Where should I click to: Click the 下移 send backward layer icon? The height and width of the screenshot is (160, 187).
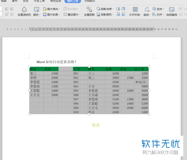(181, 15)
